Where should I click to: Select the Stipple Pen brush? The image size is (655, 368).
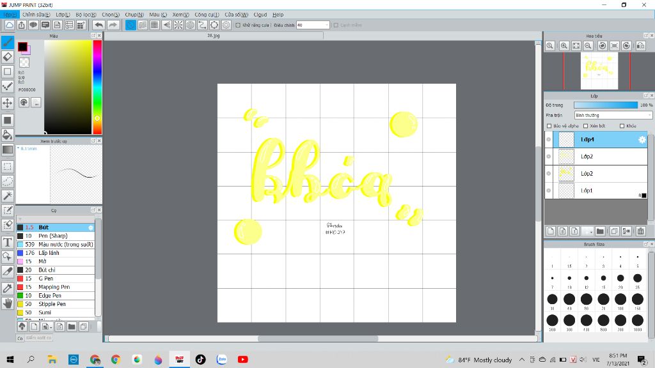[x=56, y=303]
